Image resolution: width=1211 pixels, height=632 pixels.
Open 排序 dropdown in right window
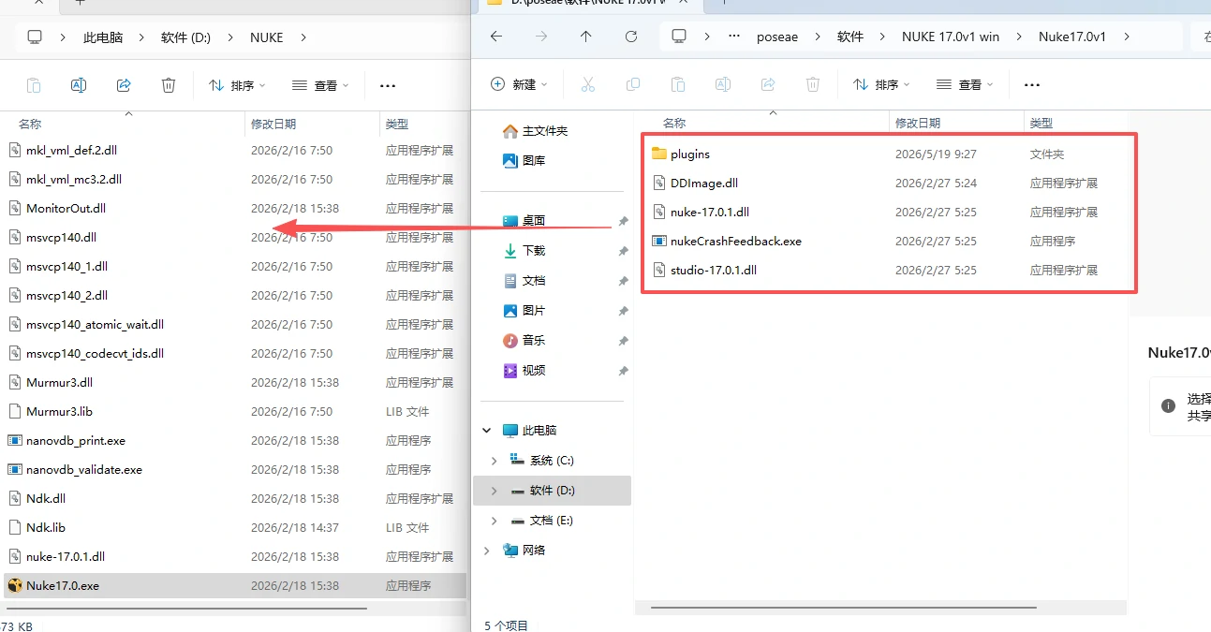[881, 84]
